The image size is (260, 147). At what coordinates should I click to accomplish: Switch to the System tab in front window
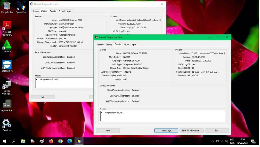[x=100, y=45]
